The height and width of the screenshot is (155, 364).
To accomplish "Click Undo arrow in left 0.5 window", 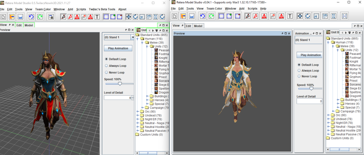I will point(31,17).
